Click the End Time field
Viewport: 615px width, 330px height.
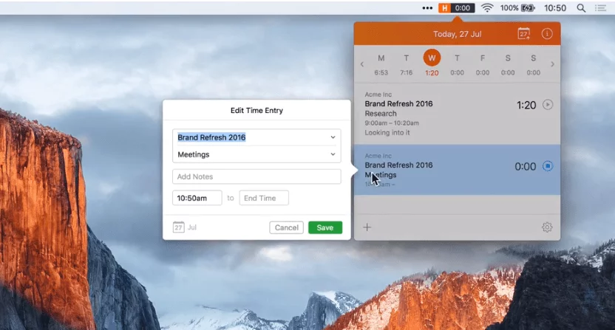[x=264, y=198]
